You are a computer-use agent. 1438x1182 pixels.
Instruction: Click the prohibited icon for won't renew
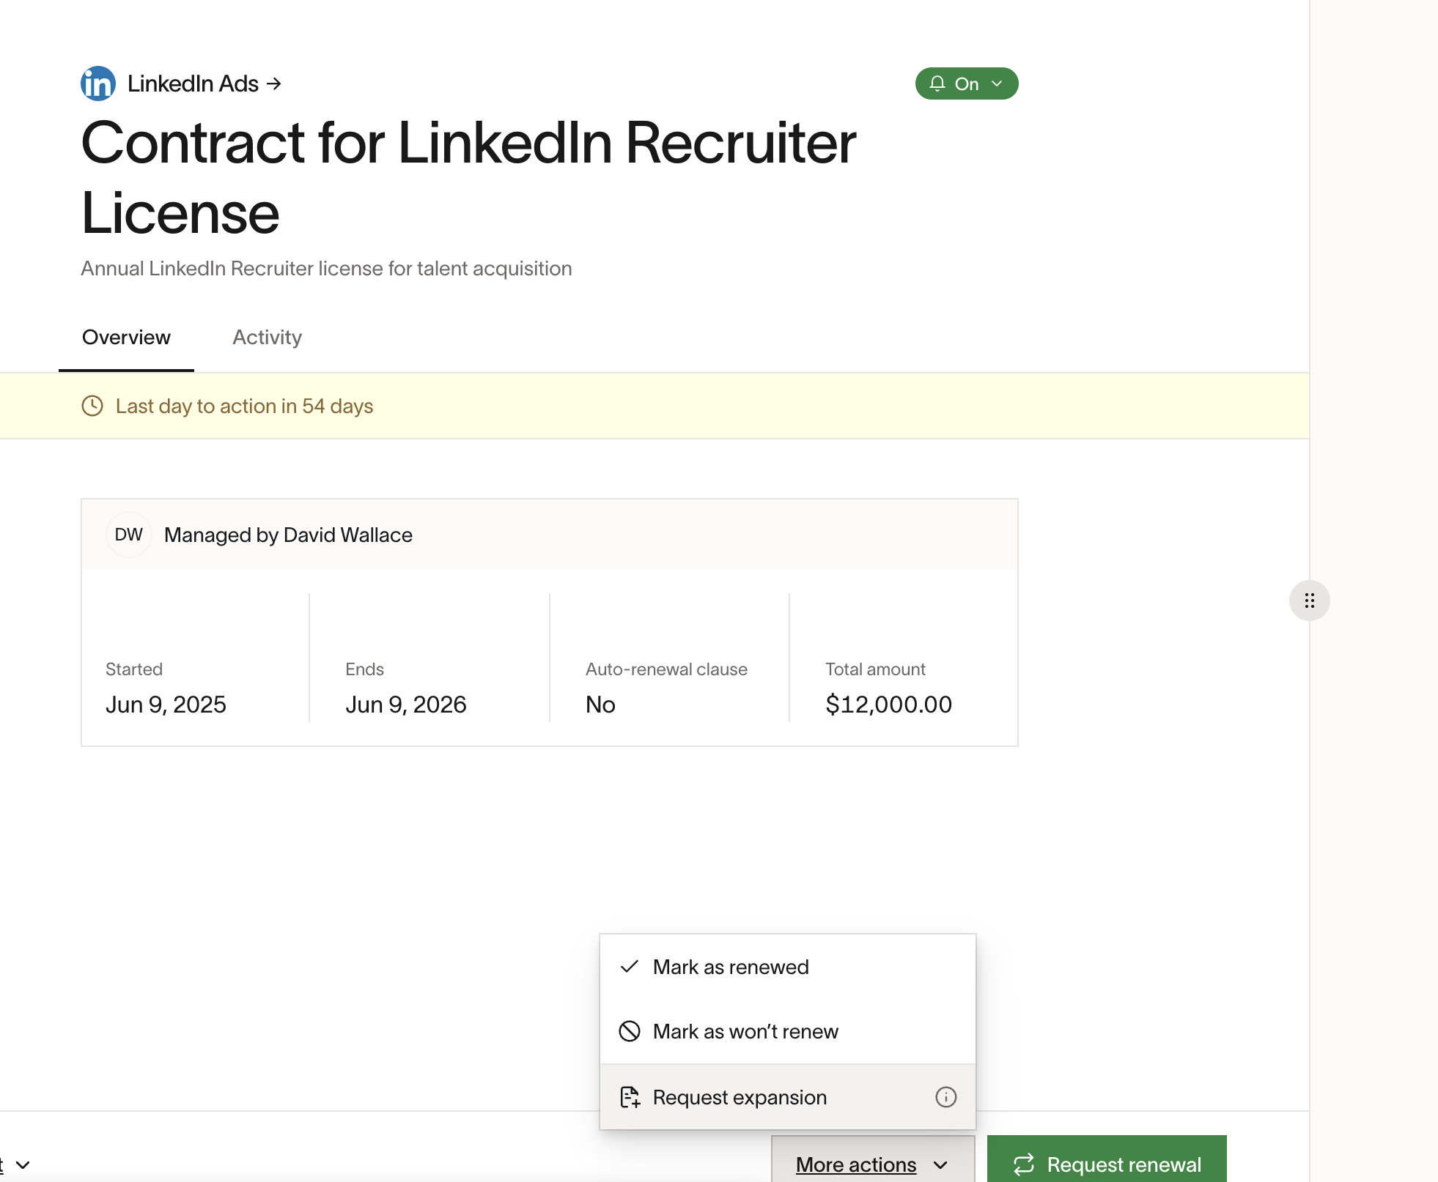click(630, 1031)
